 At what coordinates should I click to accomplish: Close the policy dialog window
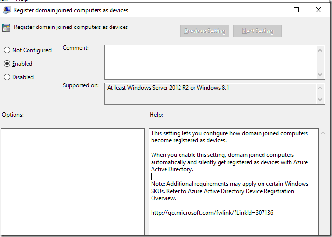318,10
